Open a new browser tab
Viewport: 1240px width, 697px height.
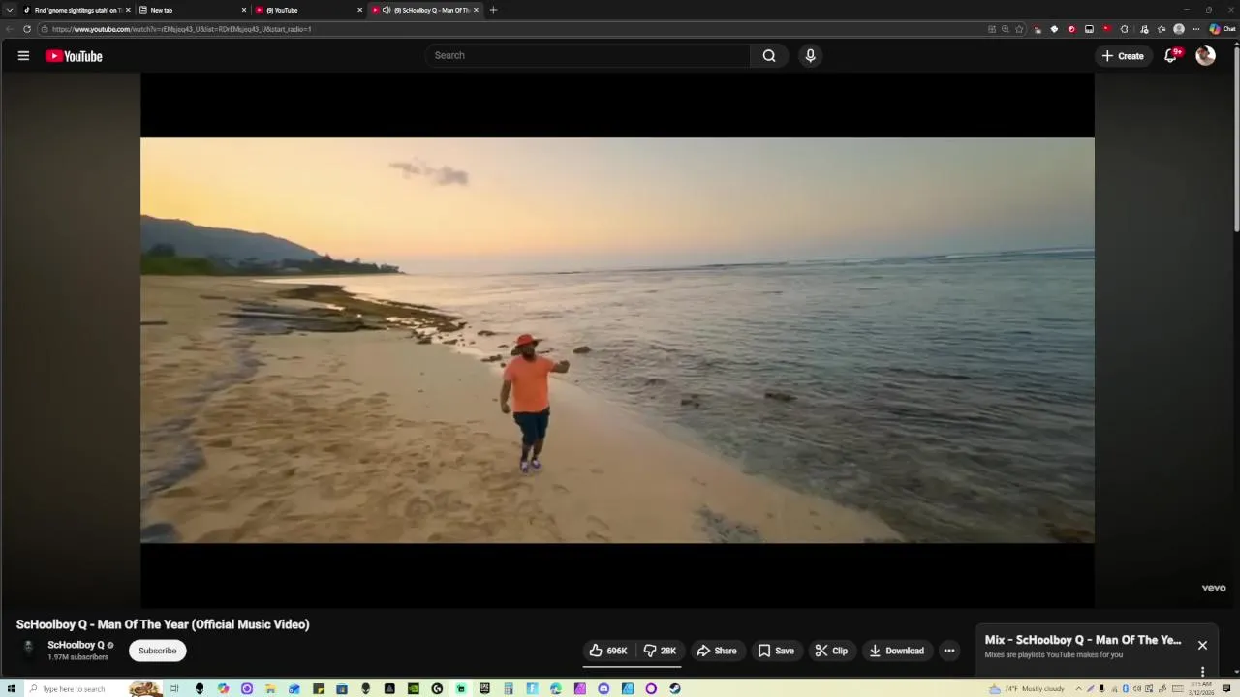493,10
